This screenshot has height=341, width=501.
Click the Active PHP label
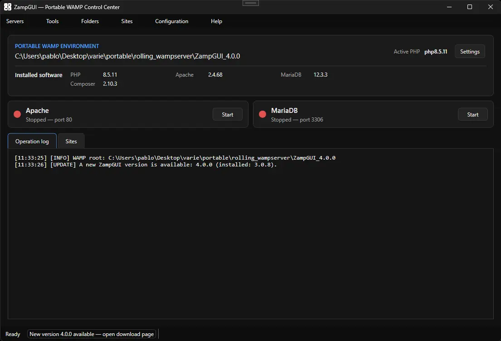407,51
